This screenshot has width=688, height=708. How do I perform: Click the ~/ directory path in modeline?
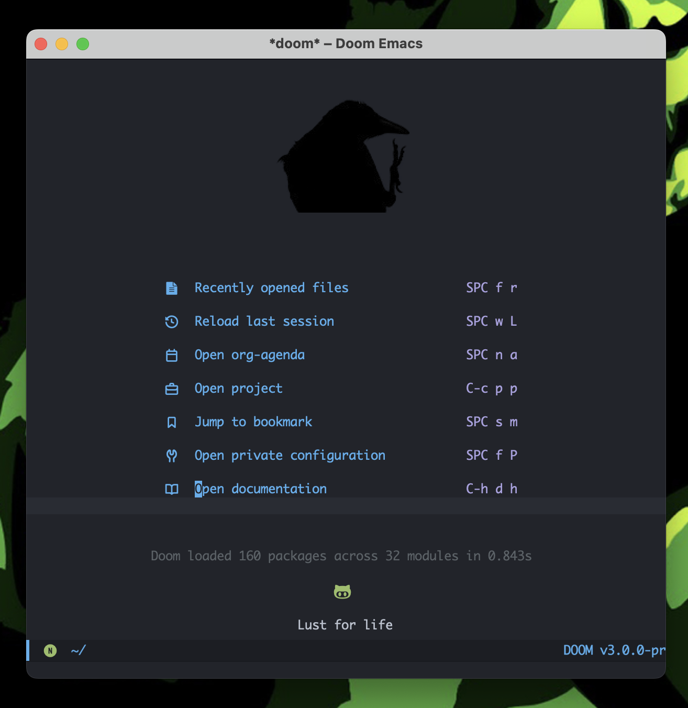[79, 650]
